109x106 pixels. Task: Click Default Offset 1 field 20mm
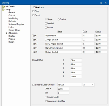tap(76, 60)
